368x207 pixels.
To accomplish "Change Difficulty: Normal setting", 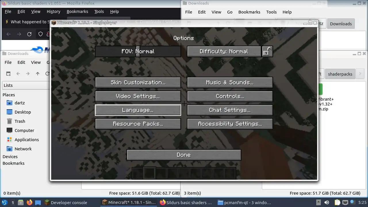I will click(224, 51).
